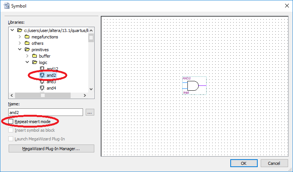
Task: Toggle Insert symbol as block checkbox
Action: pos(11,130)
